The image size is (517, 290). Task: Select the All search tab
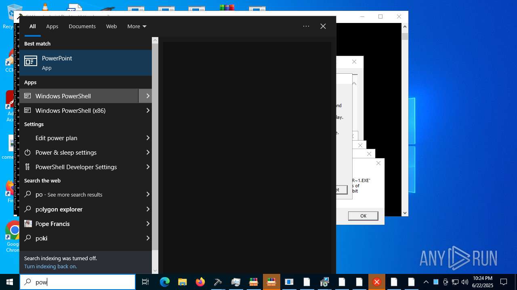(x=33, y=26)
